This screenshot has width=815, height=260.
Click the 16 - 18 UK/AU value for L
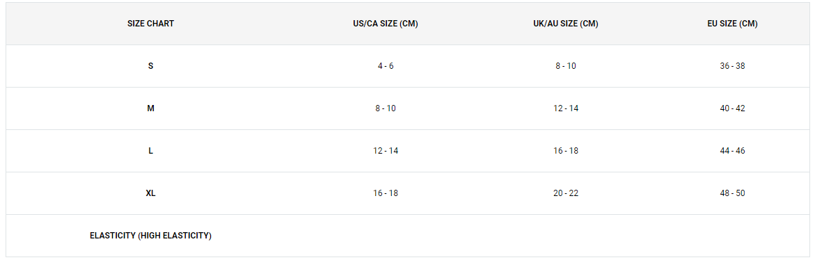coord(566,151)
